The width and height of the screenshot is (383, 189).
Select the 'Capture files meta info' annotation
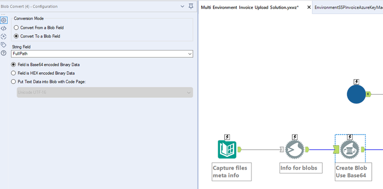click(x=231, y=172)
